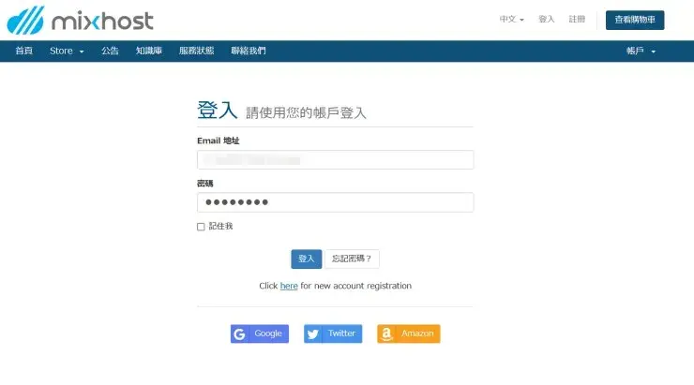Click the 登入 link in top header
Viewport: 694px width, 385px height.
coord(546,20)
